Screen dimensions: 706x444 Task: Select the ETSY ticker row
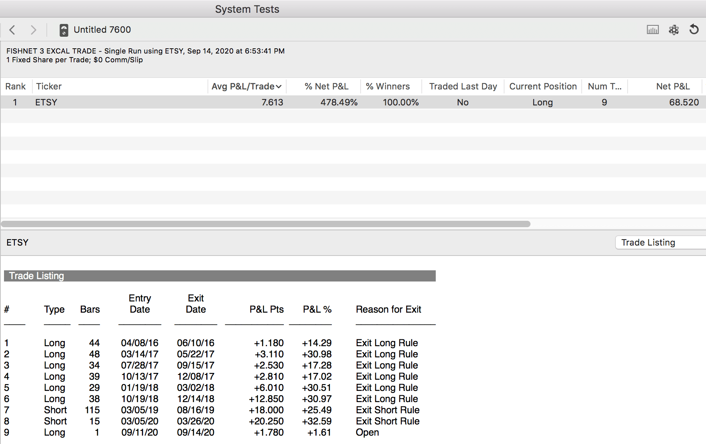click(x=353, y=102)
